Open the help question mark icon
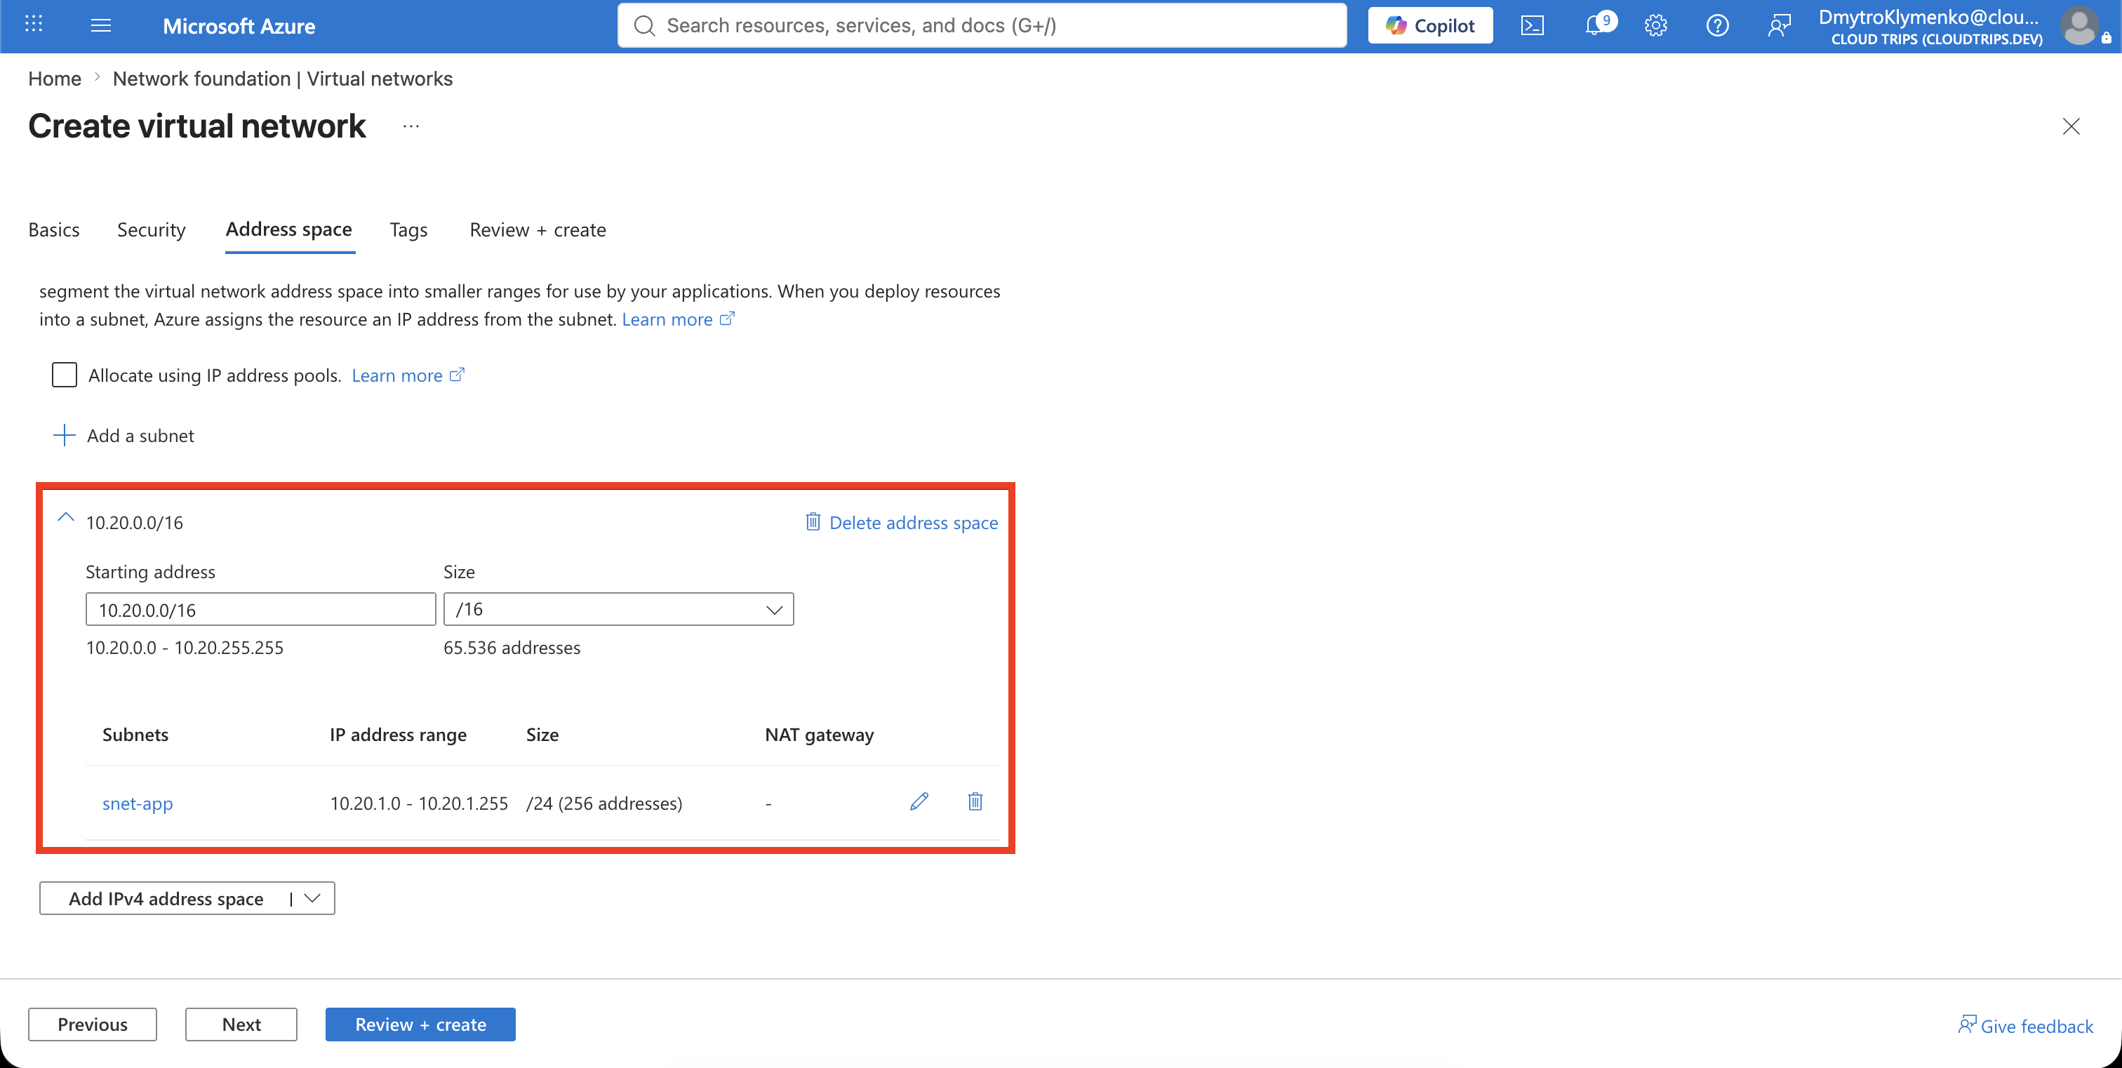 click(x=1718, y=25)
